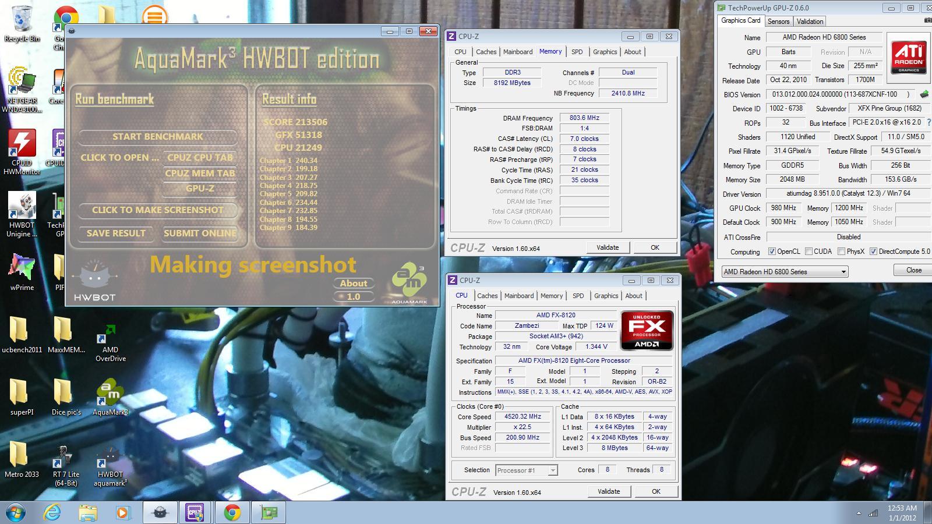Viewport: 932px width, 524px height.
Task: Switch to the CPU-Z taskbar item
Action: tap(195, 512)
